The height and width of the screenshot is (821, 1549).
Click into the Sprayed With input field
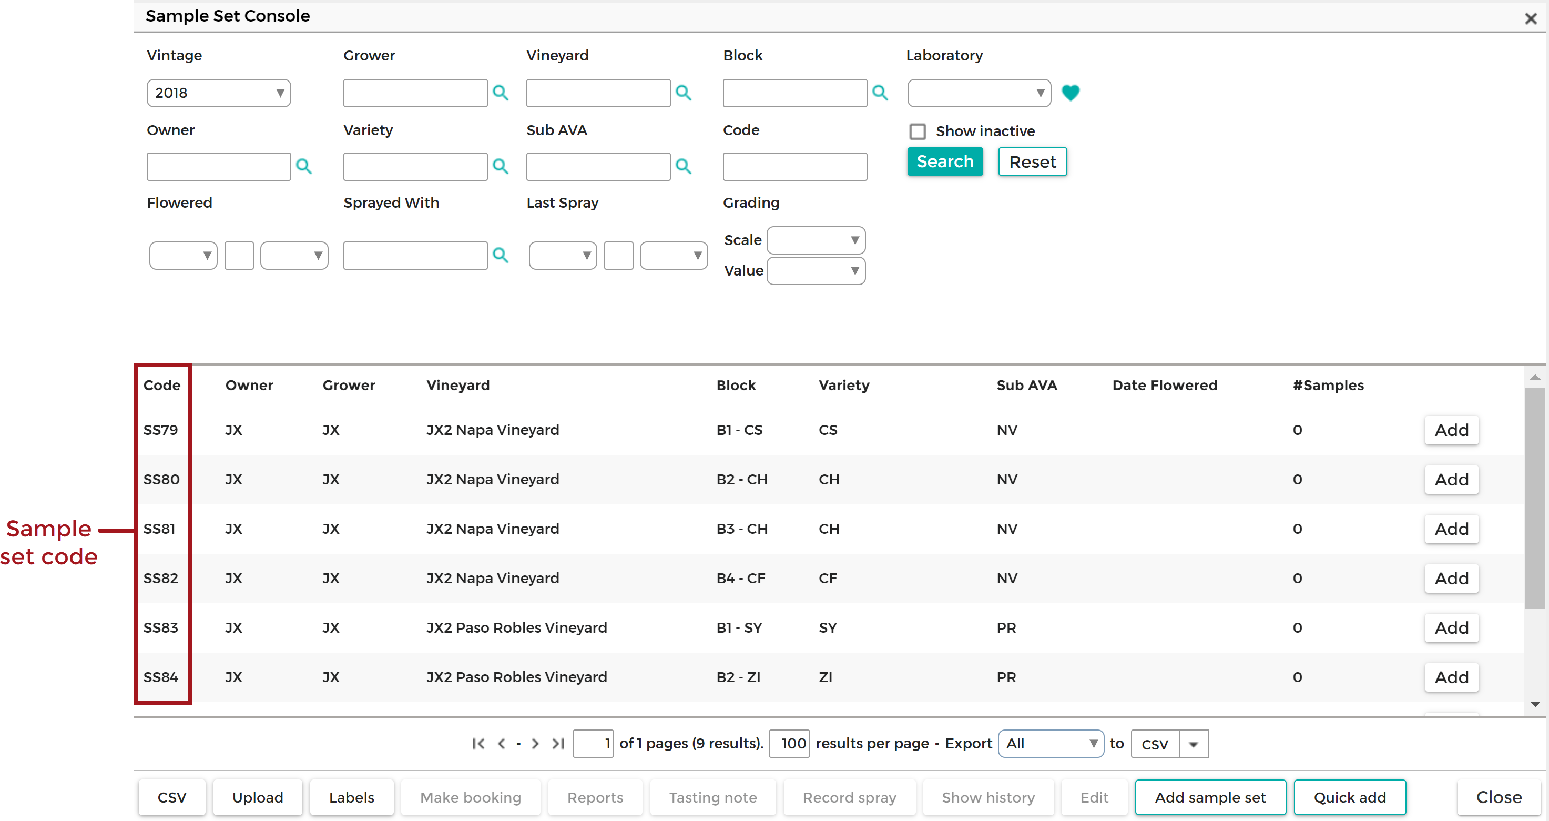tap(415, 255)
